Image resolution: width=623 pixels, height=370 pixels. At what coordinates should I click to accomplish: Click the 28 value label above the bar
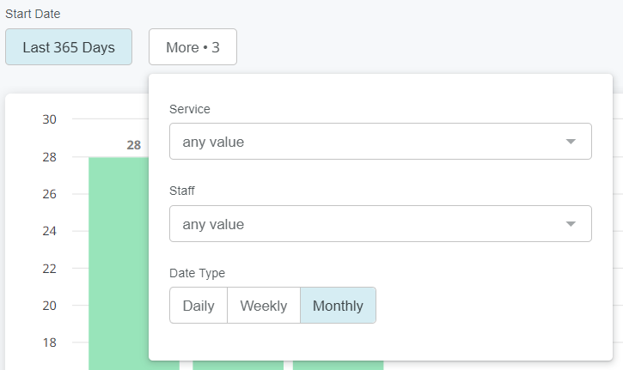tap(133, 145)
